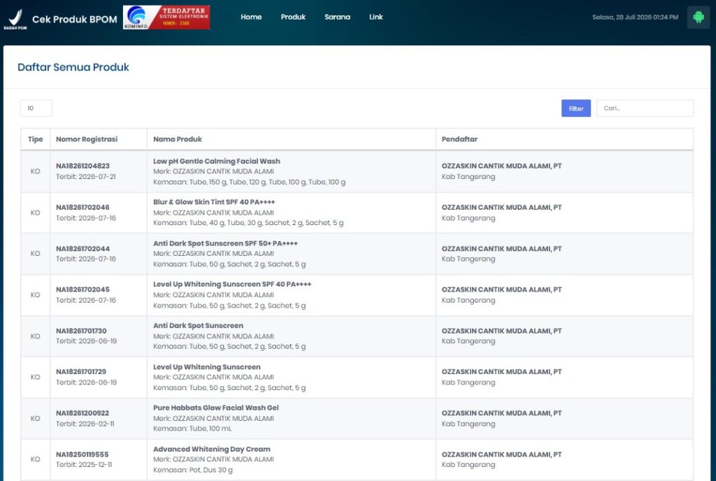Open Blur & Glow Skin Tint SPF 40 product
716x481 pixels.
click(x=214, y=202)
